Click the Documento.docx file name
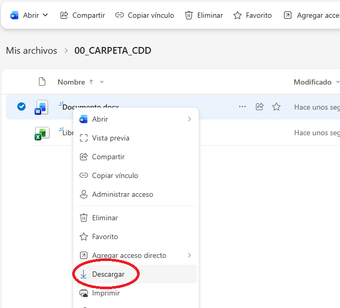Image resolution: width=340 pixels, height=308 pixels. tap(90, 105)
